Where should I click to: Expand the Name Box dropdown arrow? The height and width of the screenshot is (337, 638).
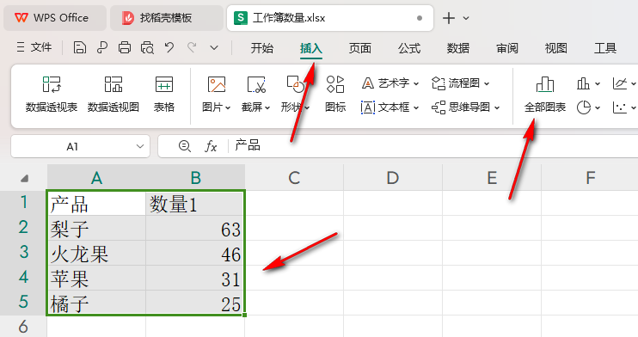tap(140, 146)
